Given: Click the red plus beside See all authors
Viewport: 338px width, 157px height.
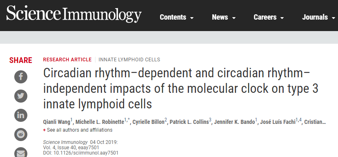Looking at the screenshot, I should 44,130.
